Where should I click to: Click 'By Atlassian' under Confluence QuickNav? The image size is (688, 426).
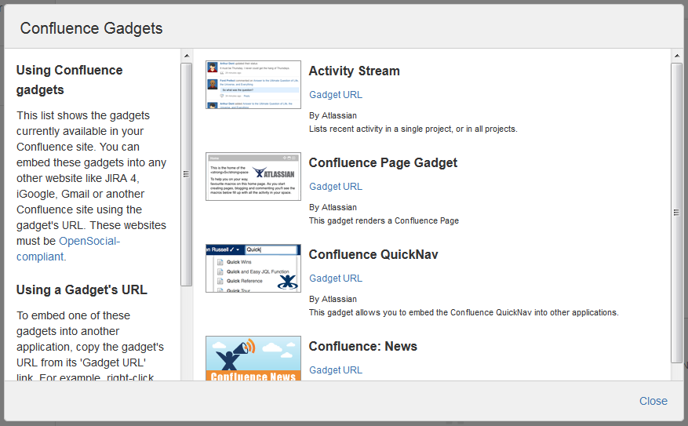pyautogui.click(x=333, y=299)
